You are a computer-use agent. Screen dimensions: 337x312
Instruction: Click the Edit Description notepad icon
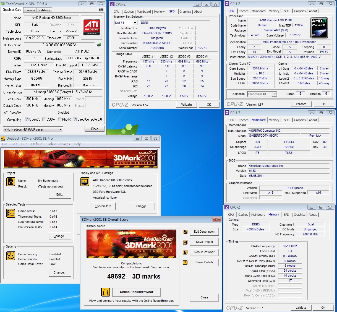[185, 232]
